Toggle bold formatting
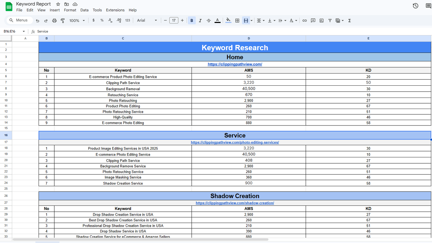432x243 pixels. point(192,21)
